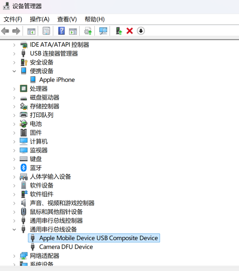
Task: Click the Disable device down-arrow icon
Action: click(141, 31)
